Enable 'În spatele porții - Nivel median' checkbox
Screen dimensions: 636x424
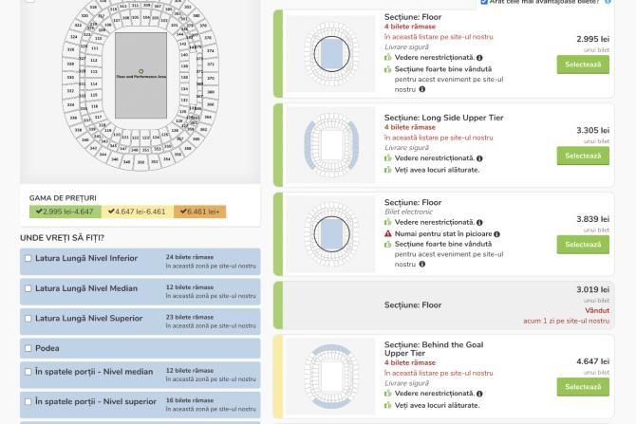tap(28, 372)
